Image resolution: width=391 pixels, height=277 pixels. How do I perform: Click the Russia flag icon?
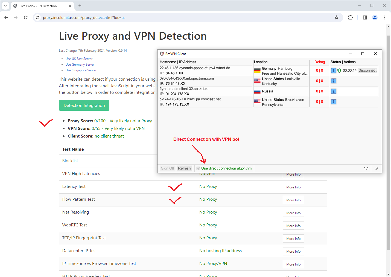tap(257, 91)
